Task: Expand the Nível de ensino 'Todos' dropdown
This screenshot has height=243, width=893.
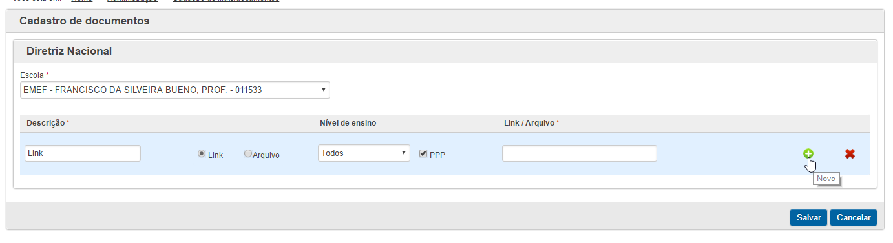Action: click(x=364, y=153)
